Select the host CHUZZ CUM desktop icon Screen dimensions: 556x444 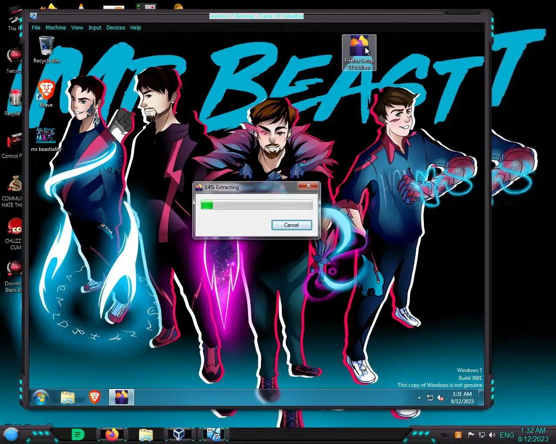tap(13, 233)
